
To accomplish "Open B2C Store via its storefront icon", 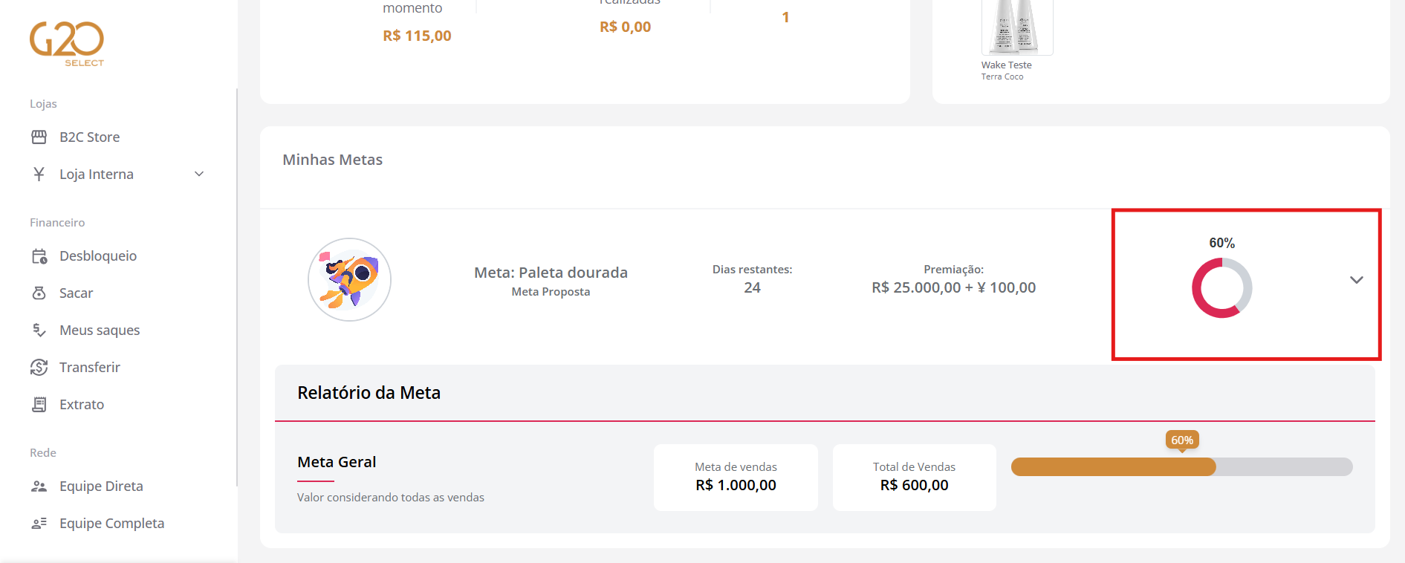I will pos(39,137).
